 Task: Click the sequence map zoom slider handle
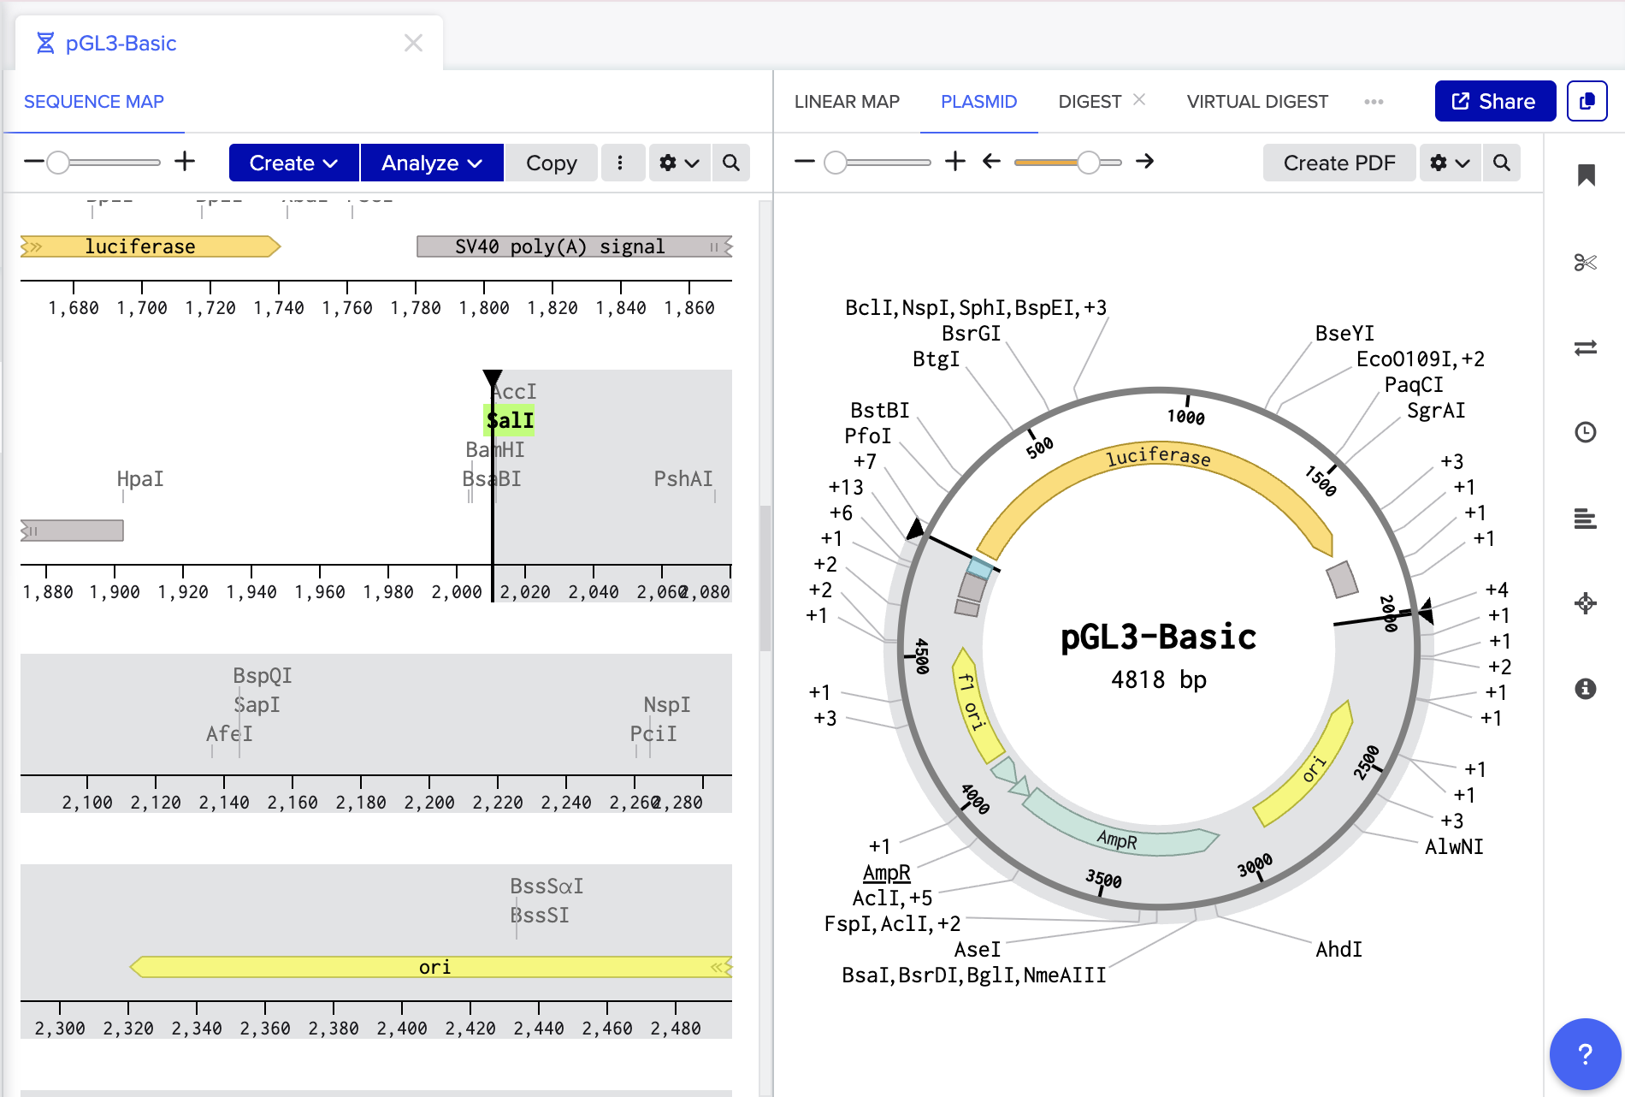(58, 162)
